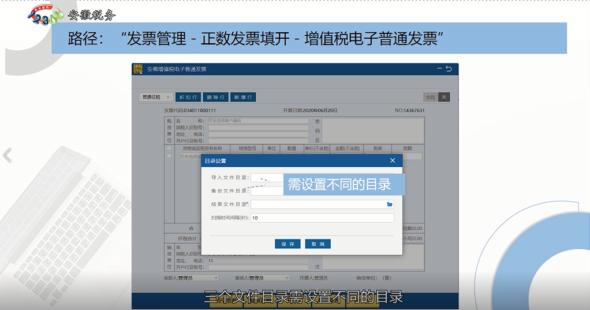Click the 单位 column header
Viewport: 590px width, 310px height.
(x=272, y=148)
